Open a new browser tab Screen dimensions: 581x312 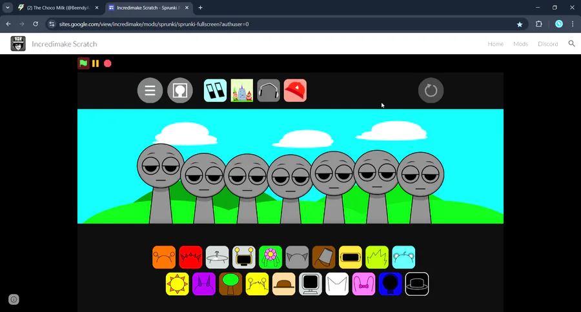click(x=200, y=7)
